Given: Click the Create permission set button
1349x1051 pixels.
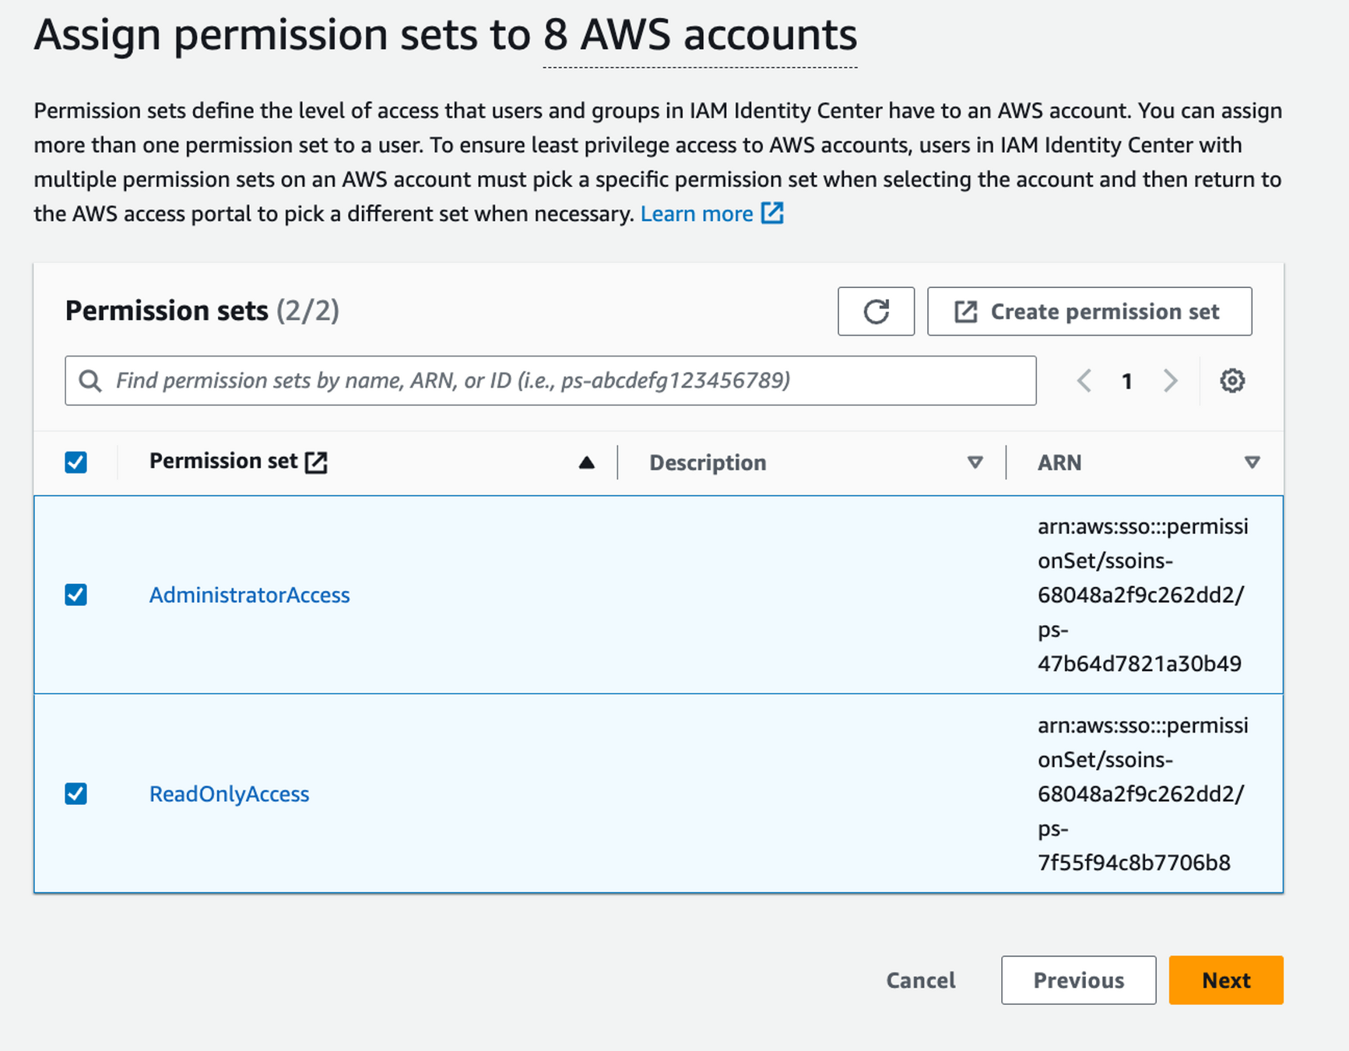Looking at the screenshot, I should (1089, 311).
